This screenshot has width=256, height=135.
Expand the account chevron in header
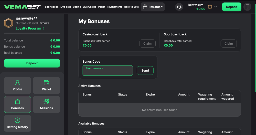click(x=216, y=7)
